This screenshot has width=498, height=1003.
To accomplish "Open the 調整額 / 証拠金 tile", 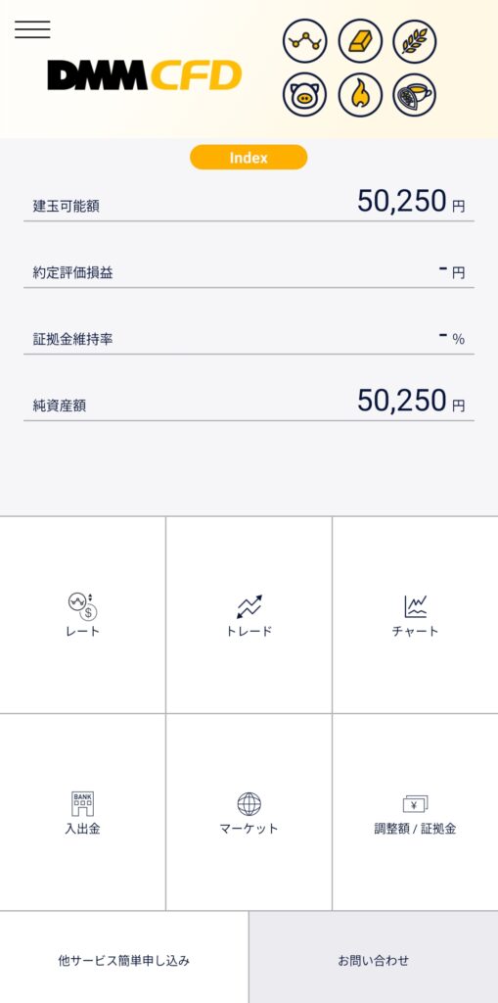I will pyautogui.click(x=416, y=812).
